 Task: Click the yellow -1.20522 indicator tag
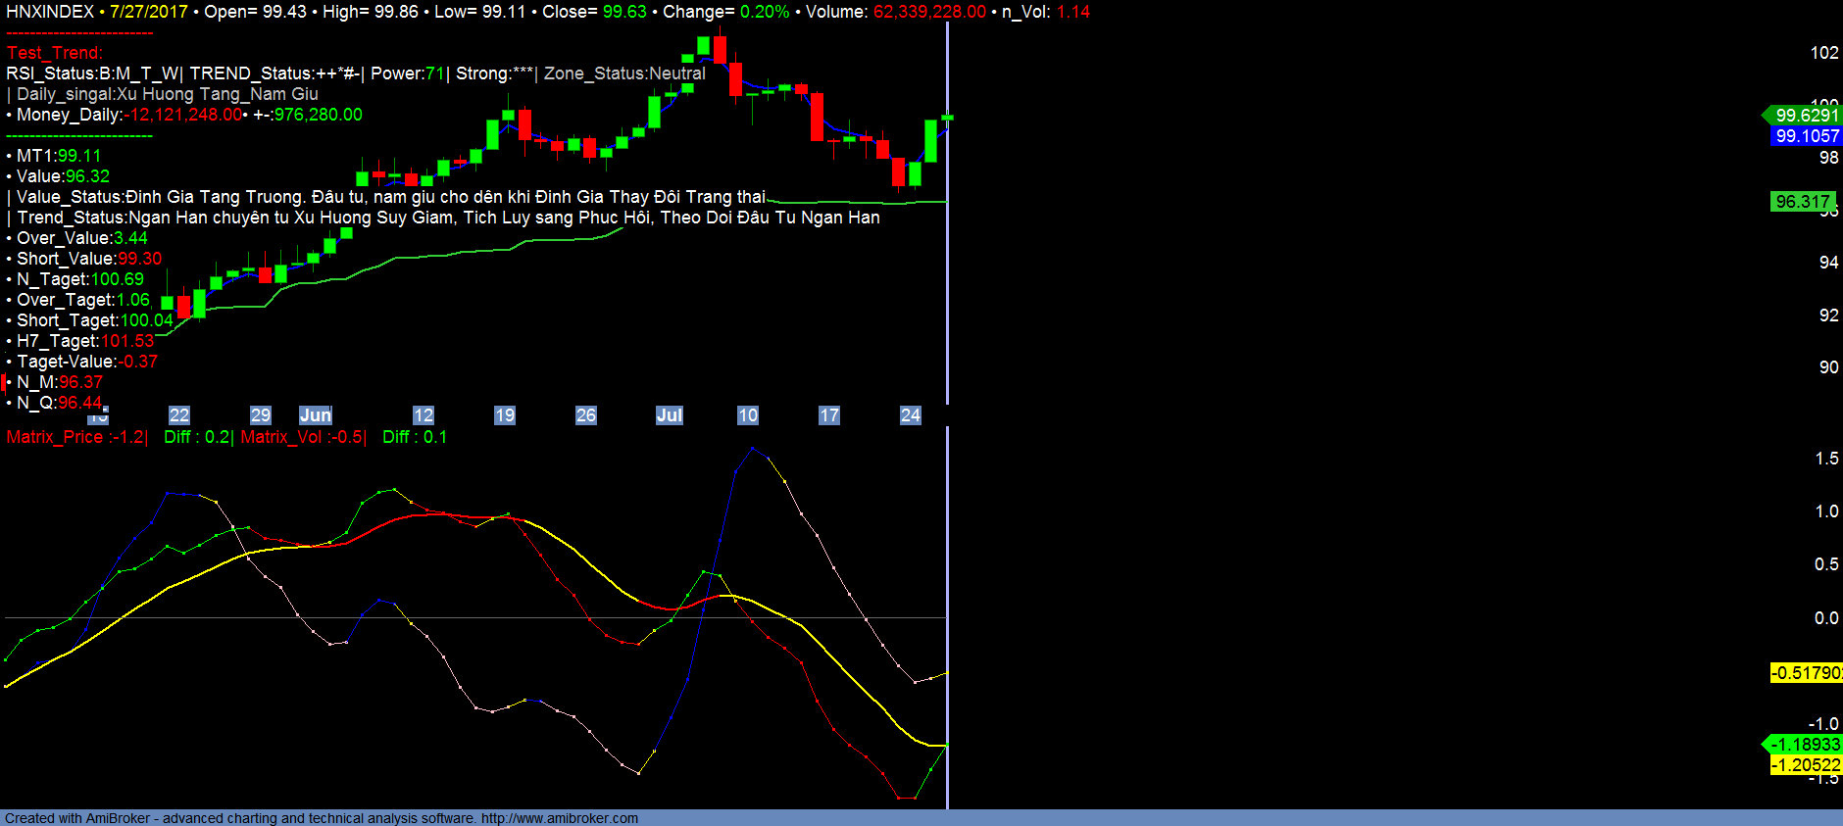point(1806,765)
